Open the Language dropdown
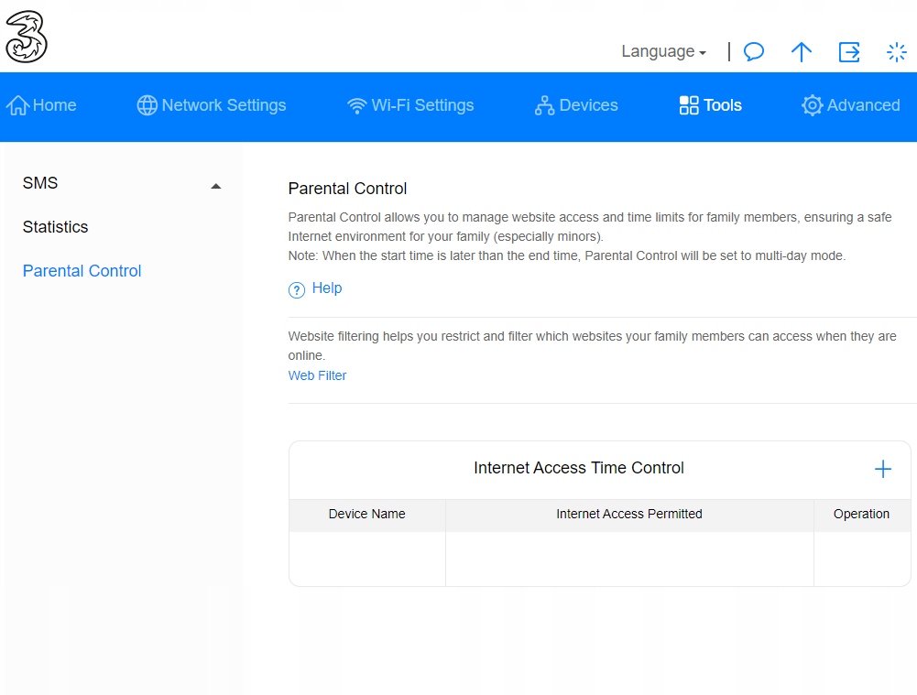 pos(663,52)
